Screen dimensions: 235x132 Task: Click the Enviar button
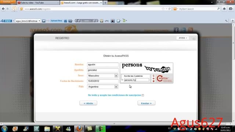[147, 103]
